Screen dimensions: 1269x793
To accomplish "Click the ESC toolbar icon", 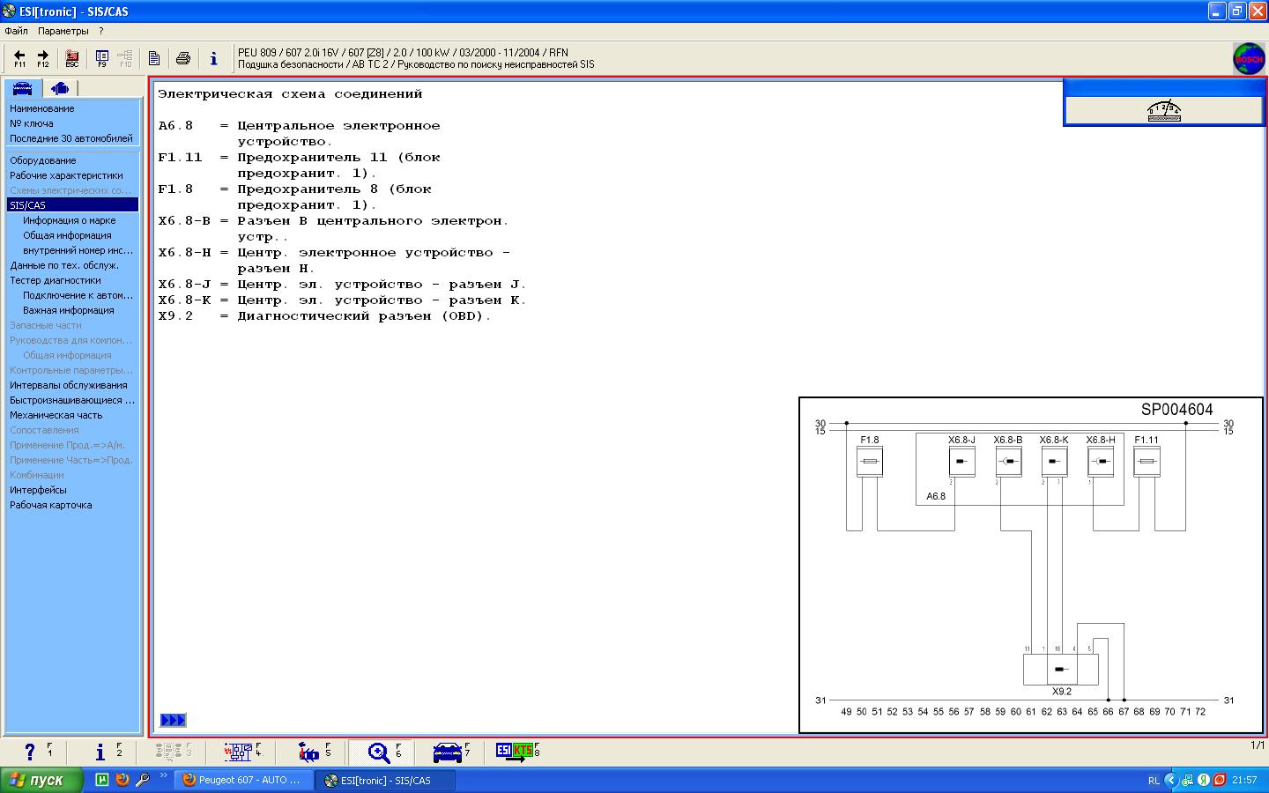I will 72,58.
